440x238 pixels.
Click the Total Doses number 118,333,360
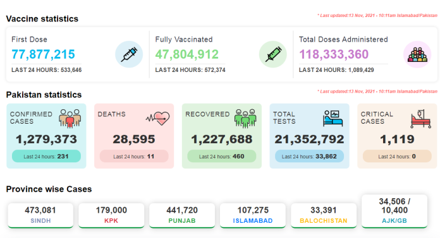tap(334, 54)
